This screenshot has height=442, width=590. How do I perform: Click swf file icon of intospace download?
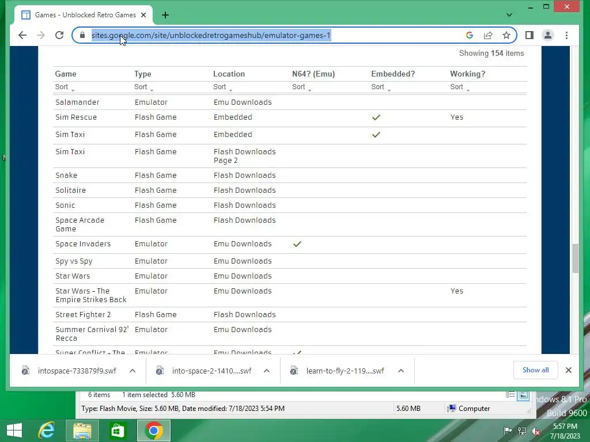point(25,371)
